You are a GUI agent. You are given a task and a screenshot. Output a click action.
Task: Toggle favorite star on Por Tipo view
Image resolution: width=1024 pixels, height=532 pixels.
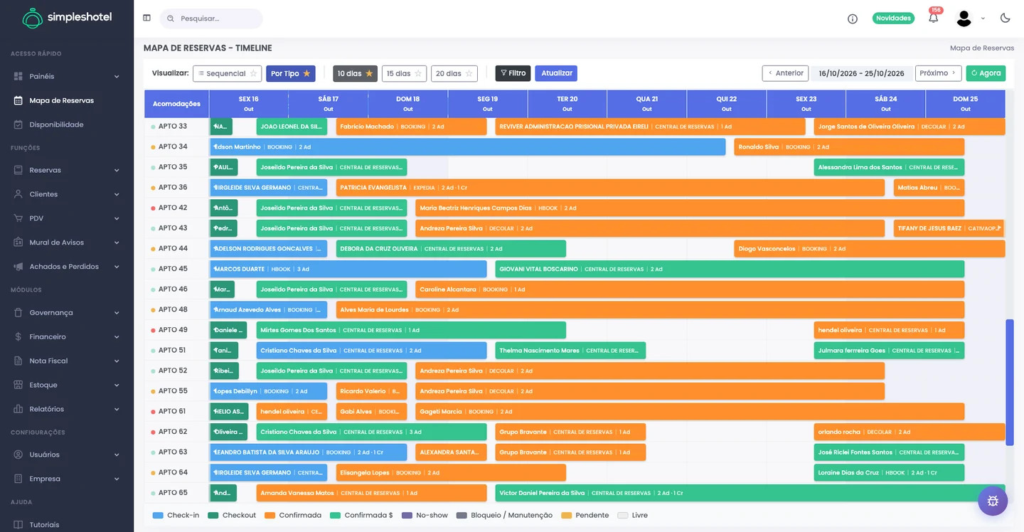306,73
